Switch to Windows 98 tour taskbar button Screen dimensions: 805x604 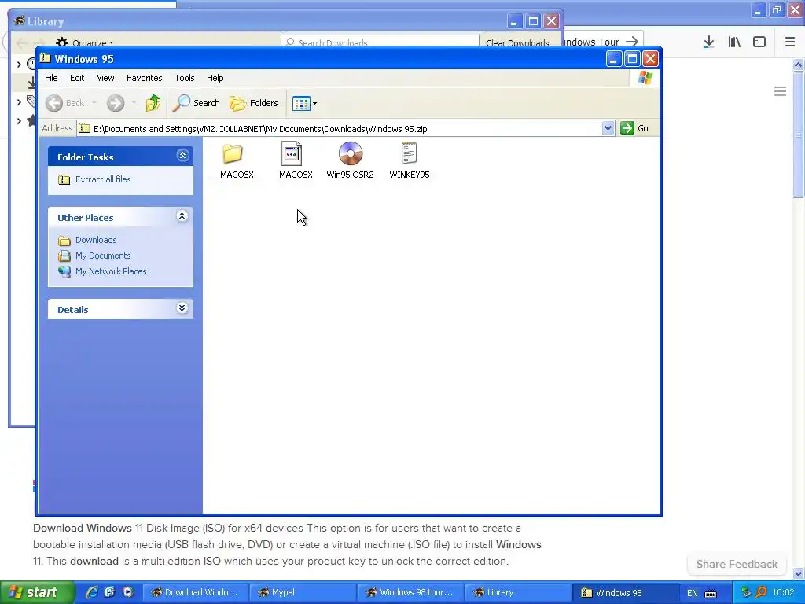coord(410,592)
